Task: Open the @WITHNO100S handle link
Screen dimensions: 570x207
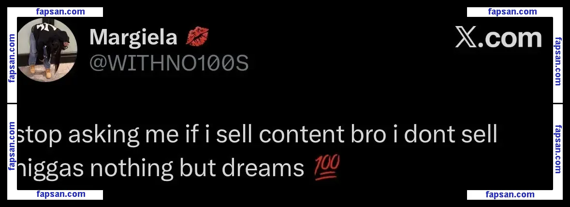Action: pyautogui.click(x=169, y=63)
